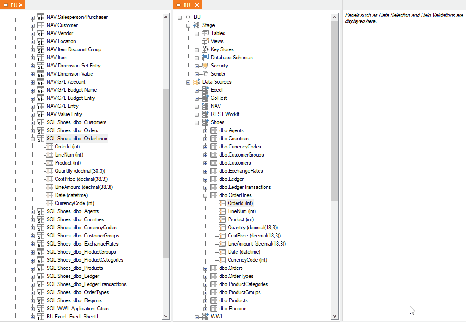The width and height of the screenshot is (466, 322).
Task: Collapse the SQL.Shoes_dbo_OrderLines node
Action: pos(32,139)
